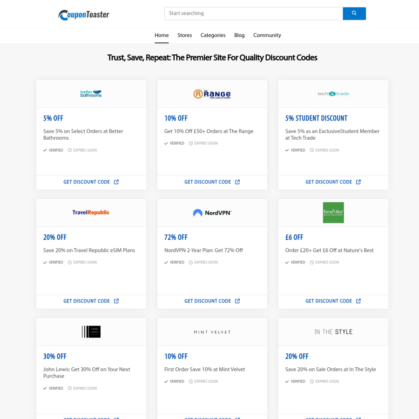419x419 pixels.
Task: Click Expires Soon clock on Mint Velvet card
Action: point(191,381)
